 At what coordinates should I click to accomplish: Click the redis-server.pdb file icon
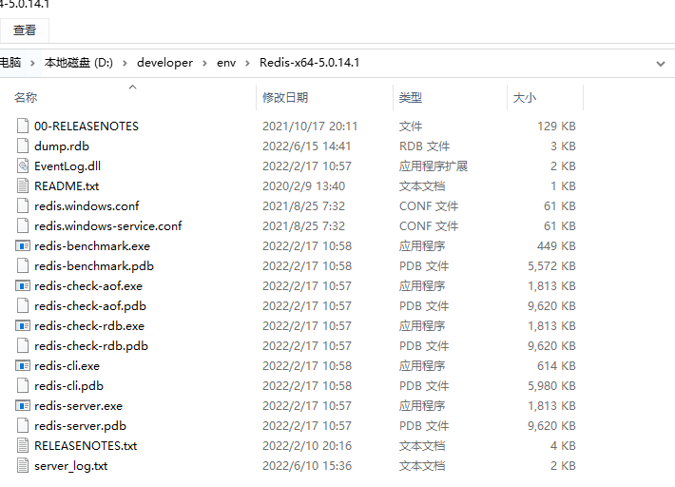(x=23, y=425)
